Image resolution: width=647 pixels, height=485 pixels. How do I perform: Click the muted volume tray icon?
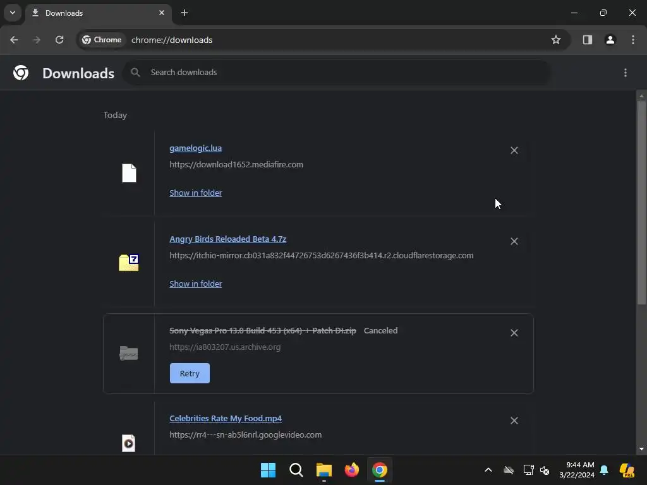(x=545, y=470)
